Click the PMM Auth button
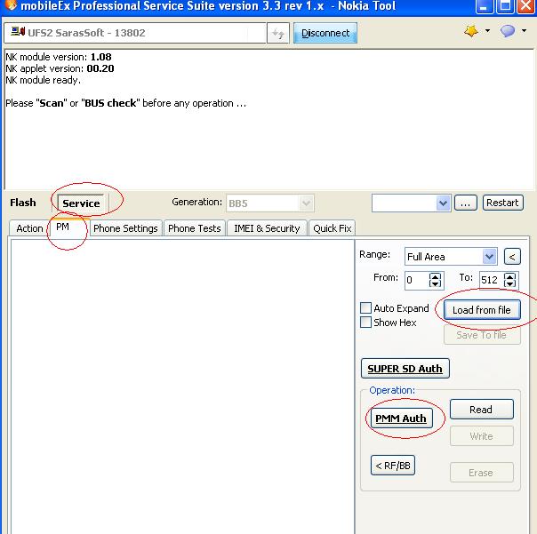Screen dimensions: 537x534 coord(401,418)
